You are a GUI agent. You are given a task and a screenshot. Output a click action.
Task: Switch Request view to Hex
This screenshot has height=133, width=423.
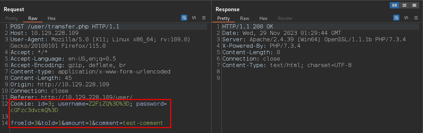(52, 18)
